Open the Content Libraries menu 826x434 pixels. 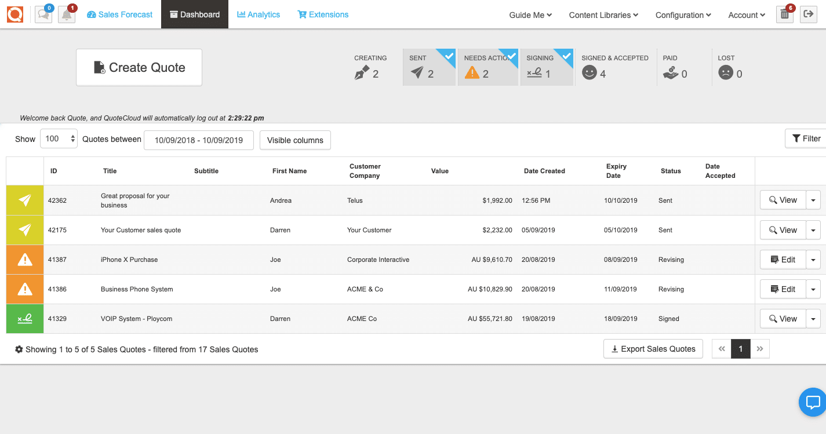pyautogui.click(x=603, y=15)
